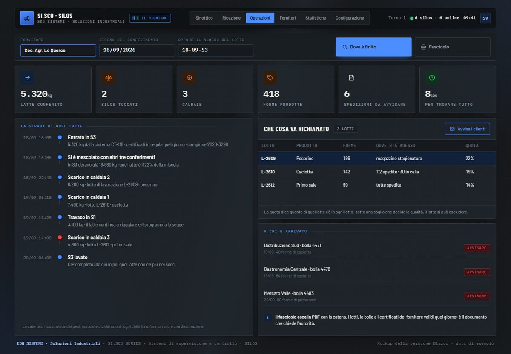The height and width of the screenshot is (354, 511).
Task: Click the timeline dot for Entrato in S3
Action: (x=60, y=137)
